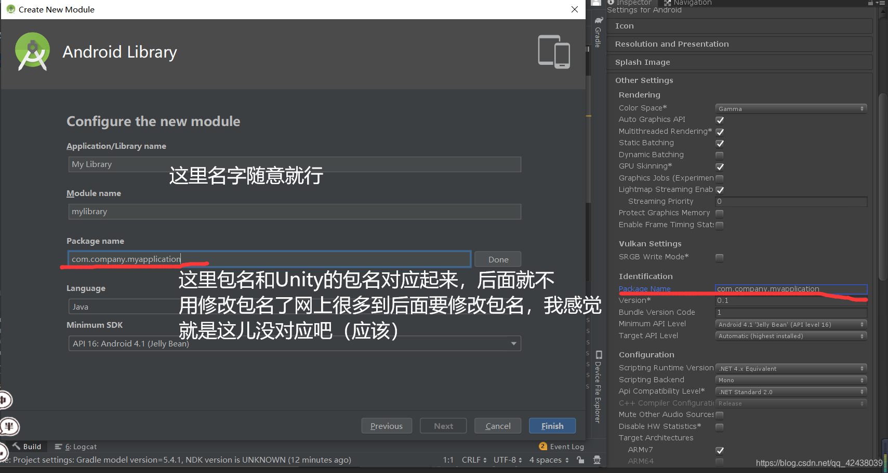Screen dimensions: 888x473
Task: Edit the Module name field mylibrary
Action: (295, 212)
